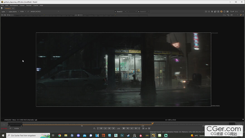Jump to last frame button

136,129
